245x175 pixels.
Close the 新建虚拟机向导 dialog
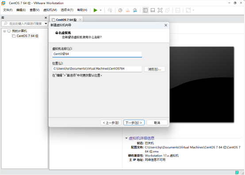(166, 25)
